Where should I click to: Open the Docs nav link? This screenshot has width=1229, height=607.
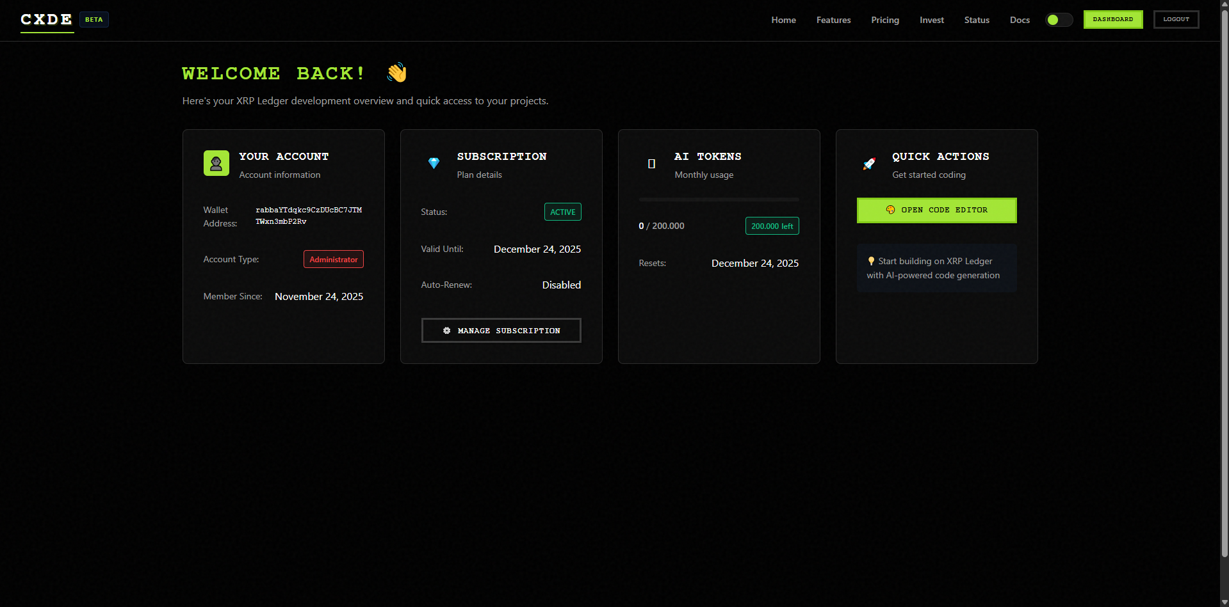pyautogui.click(x=1020, y=20)
